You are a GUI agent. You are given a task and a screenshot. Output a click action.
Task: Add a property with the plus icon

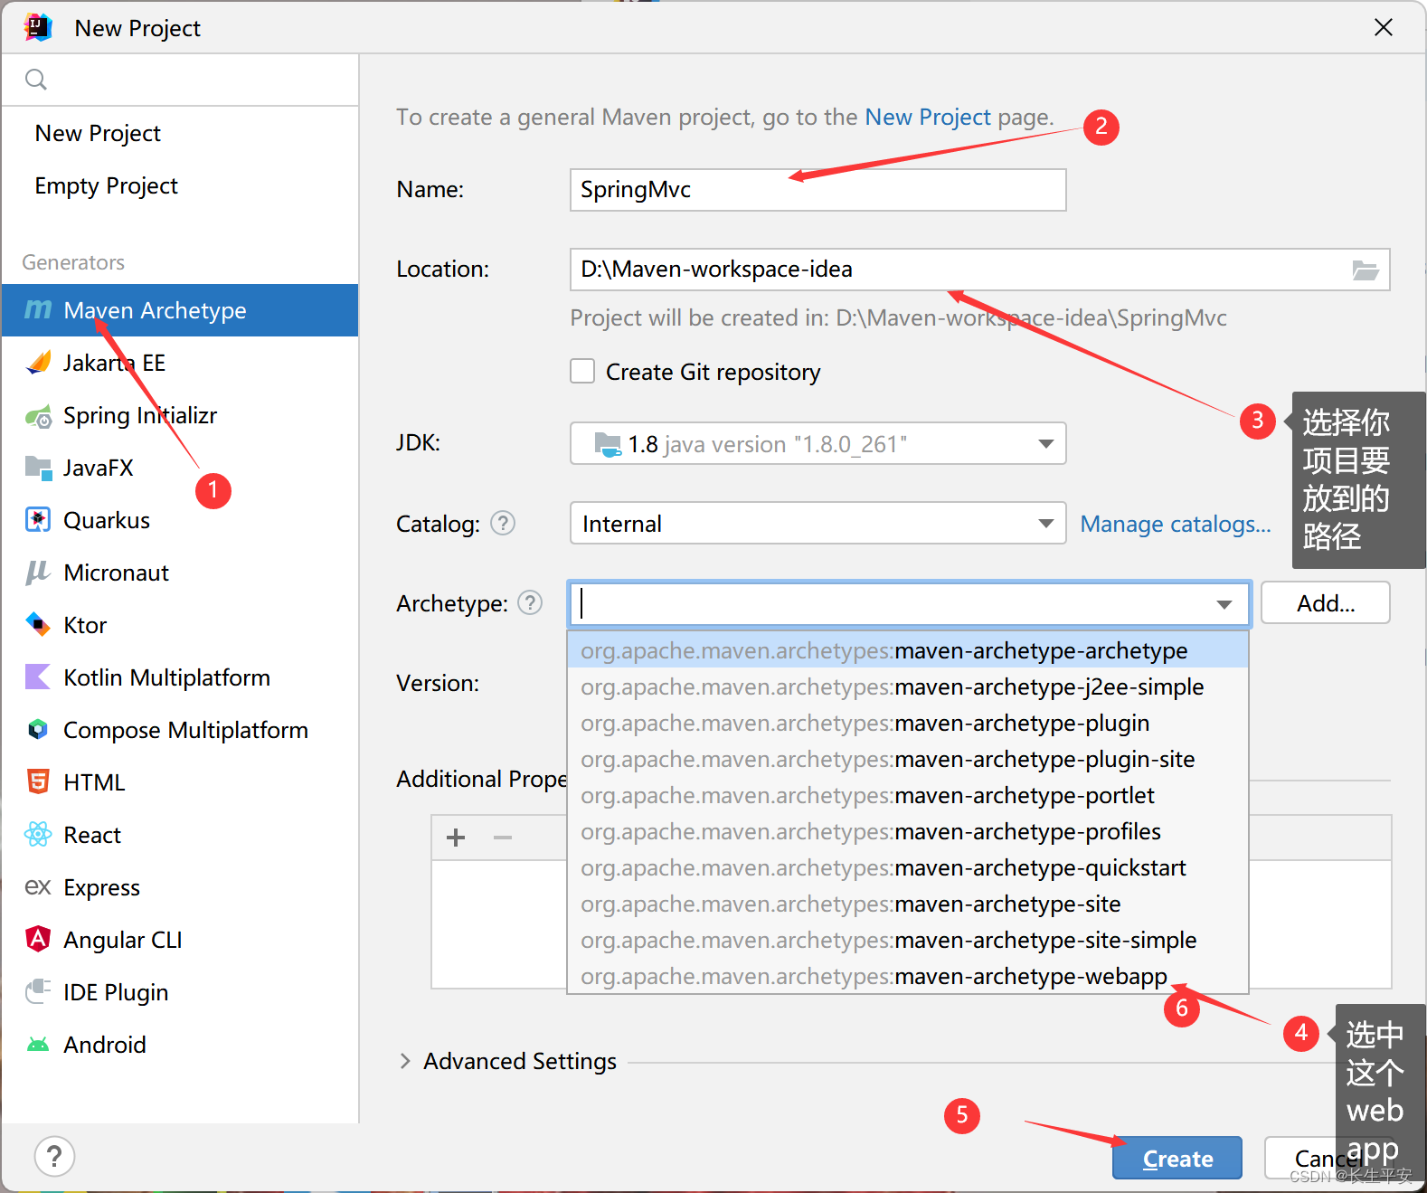456,838
